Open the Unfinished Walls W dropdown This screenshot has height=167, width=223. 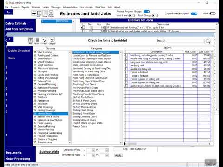tap(107, 150)
